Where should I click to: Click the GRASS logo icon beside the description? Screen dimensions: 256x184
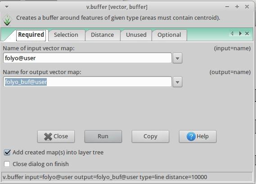click(7, 20)
